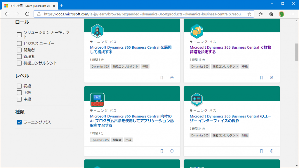Add AL プログラム言語 path to collection
The height and width of the screenshot is (168, 299).
point(172,151)
